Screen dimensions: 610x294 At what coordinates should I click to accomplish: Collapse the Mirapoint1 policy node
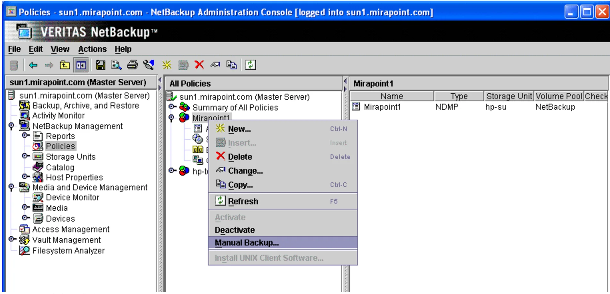[x=172, y=118]
